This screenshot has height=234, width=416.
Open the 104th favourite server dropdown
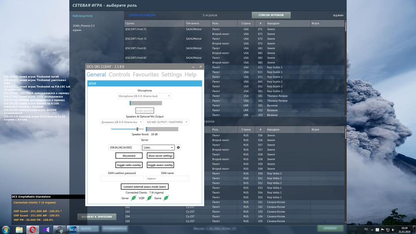(158, 147)
